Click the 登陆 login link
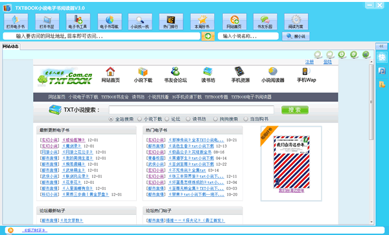The height and width of the screenshot is (235, 389). click(327, 62)
